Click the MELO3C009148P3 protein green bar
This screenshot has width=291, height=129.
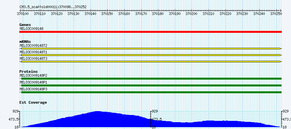click(150, 92)
